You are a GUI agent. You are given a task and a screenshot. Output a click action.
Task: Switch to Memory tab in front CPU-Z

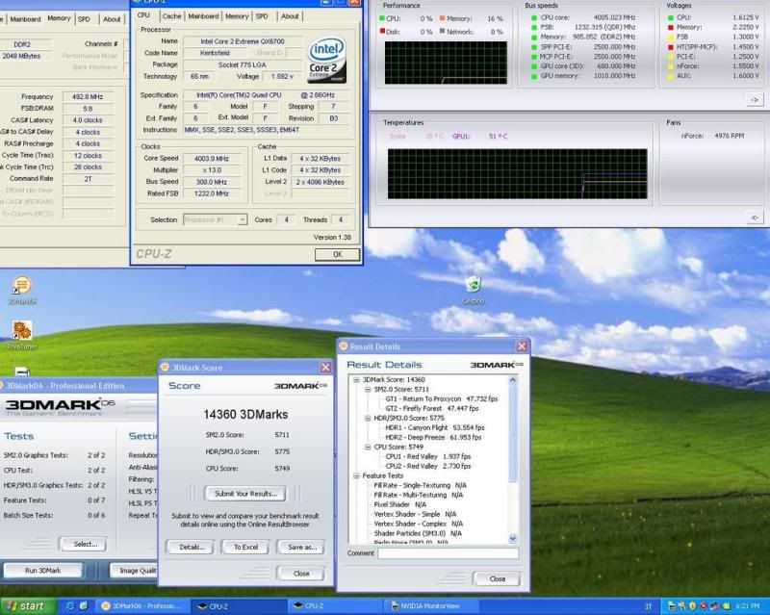coord(237,16)
